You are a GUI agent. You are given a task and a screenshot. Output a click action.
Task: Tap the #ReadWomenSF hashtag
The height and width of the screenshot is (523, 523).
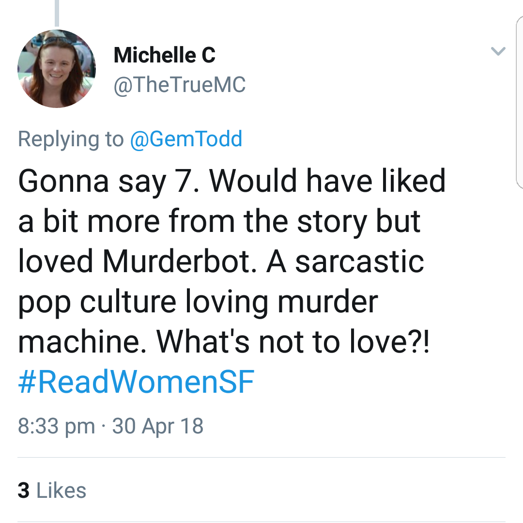pyautogui.click(x=136, y=382)
